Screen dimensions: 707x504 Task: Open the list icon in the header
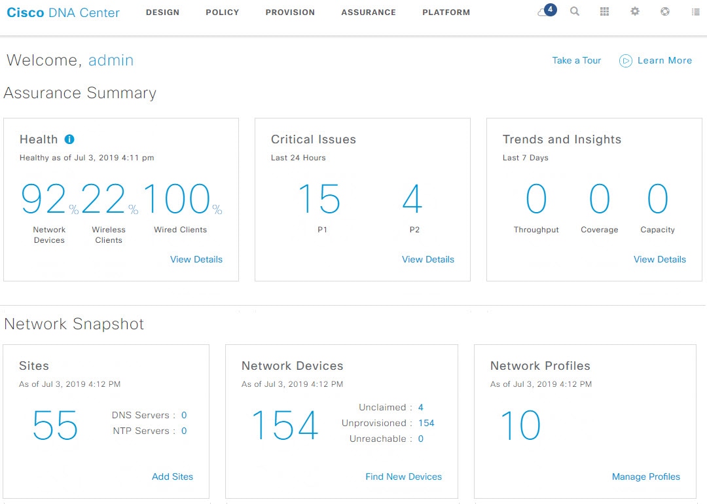click(x=695, y=12)
